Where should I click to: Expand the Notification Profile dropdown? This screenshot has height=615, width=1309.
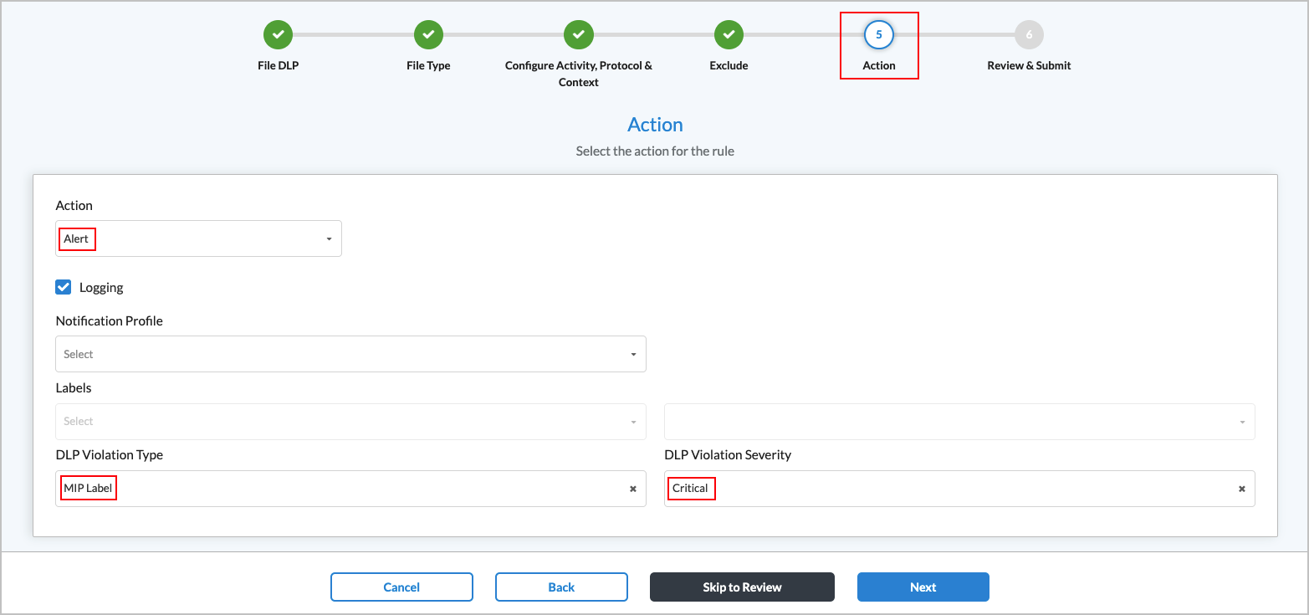point(350,354)
